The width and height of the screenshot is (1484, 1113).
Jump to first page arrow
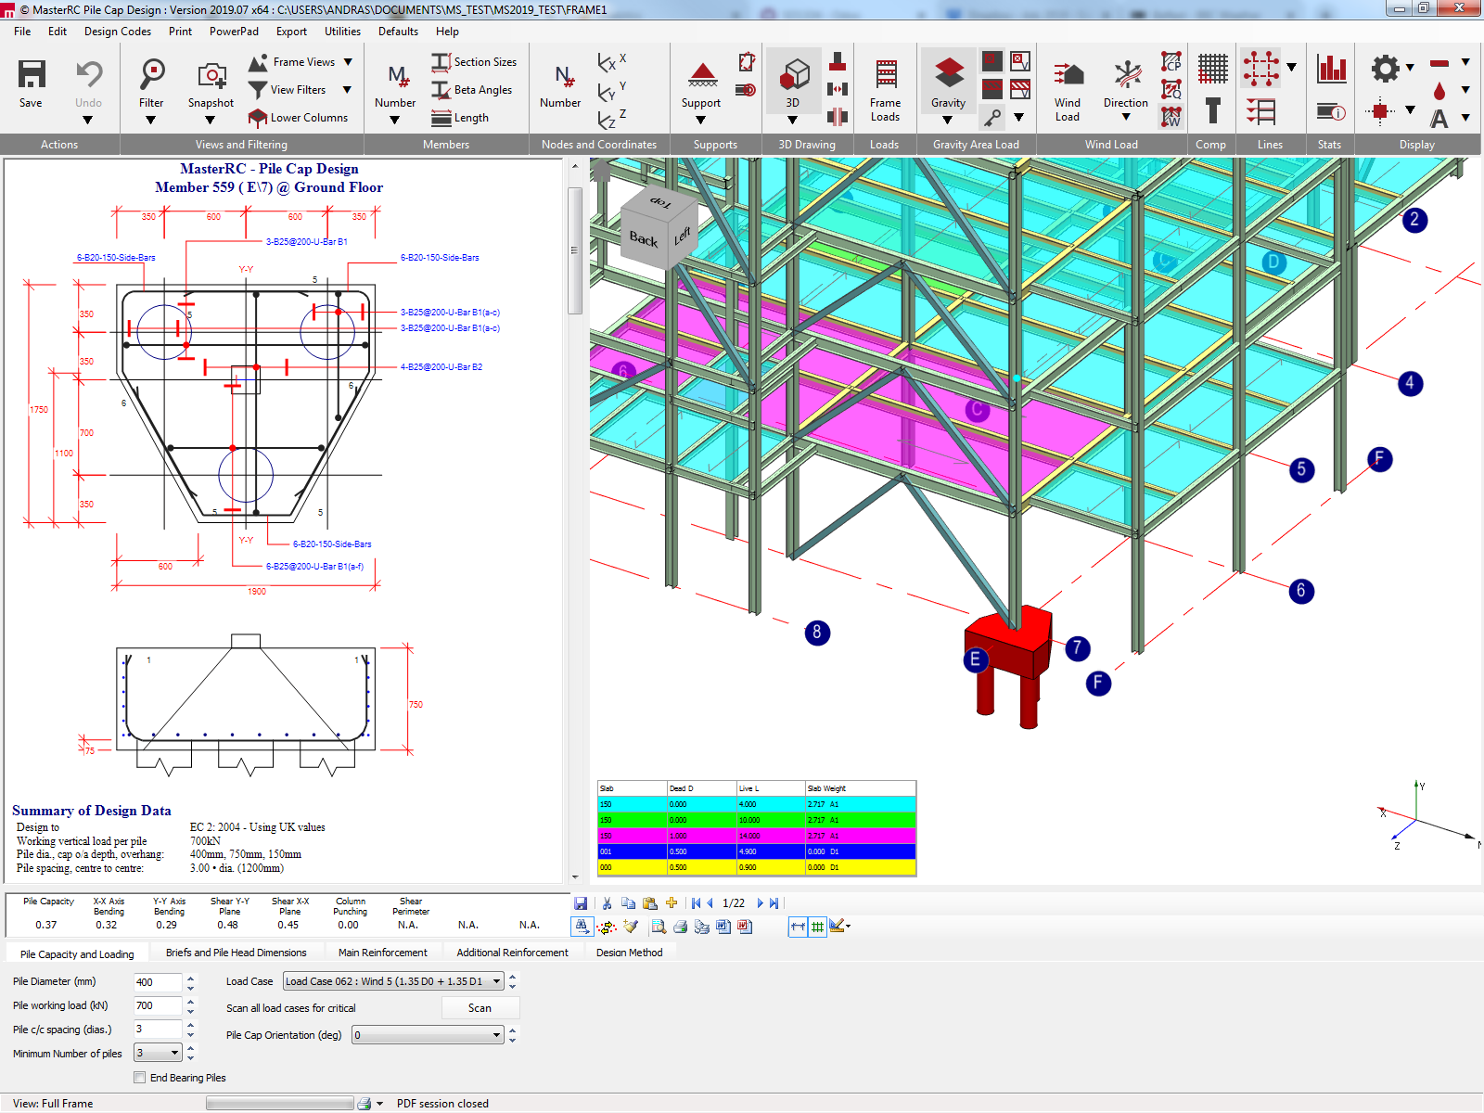tap(696, 903)
